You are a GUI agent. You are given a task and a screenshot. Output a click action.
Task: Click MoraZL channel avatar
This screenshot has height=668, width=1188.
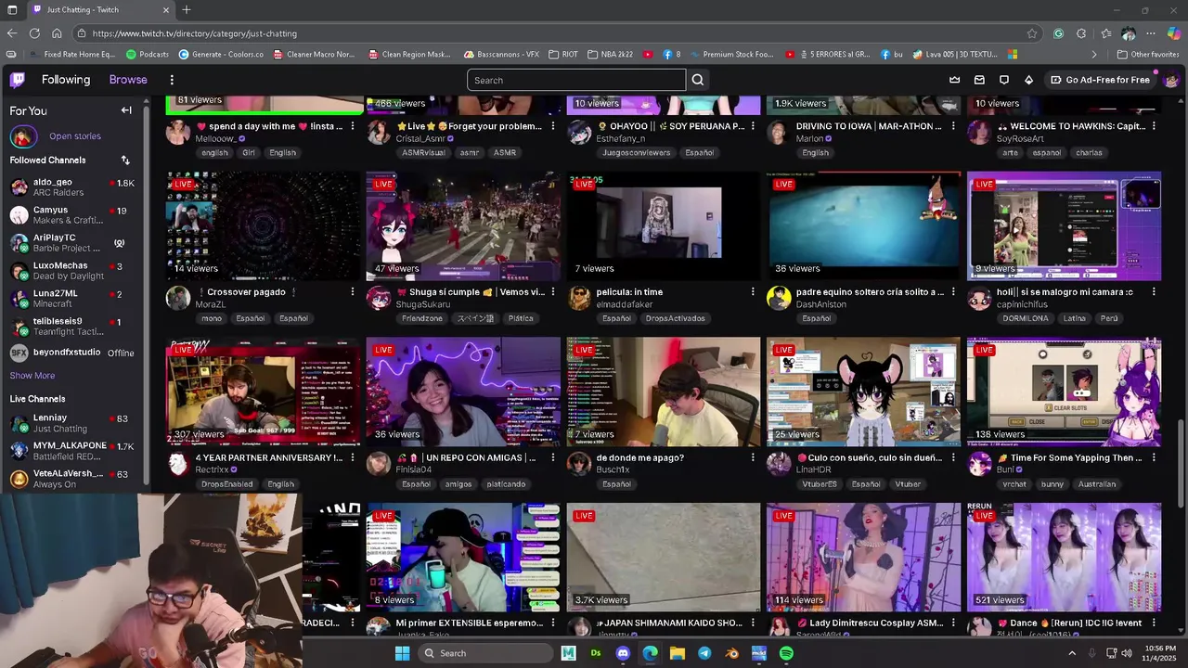point(178,299)
